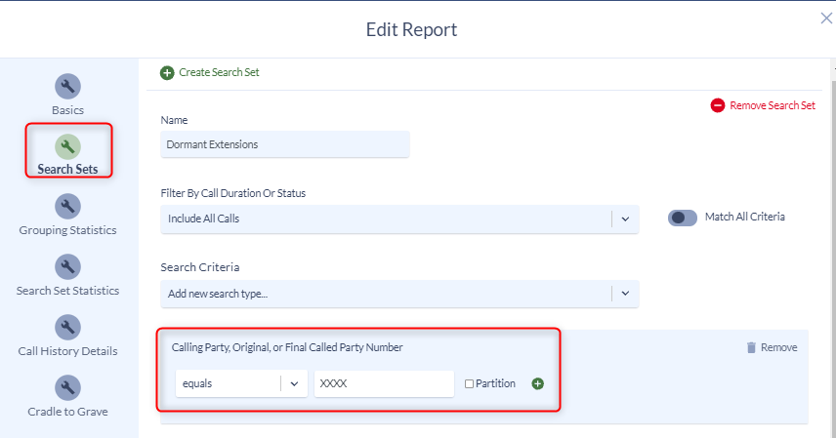Open the Basics wrench icon

click(x=67, y=86)
